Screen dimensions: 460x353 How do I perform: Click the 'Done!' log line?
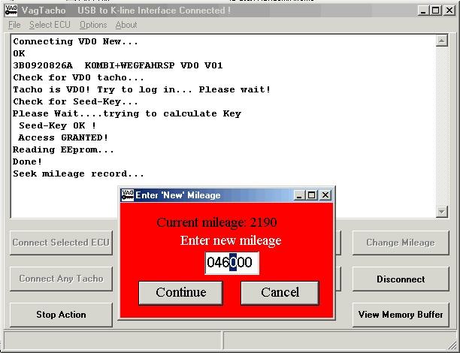click(x=28, y=161)
